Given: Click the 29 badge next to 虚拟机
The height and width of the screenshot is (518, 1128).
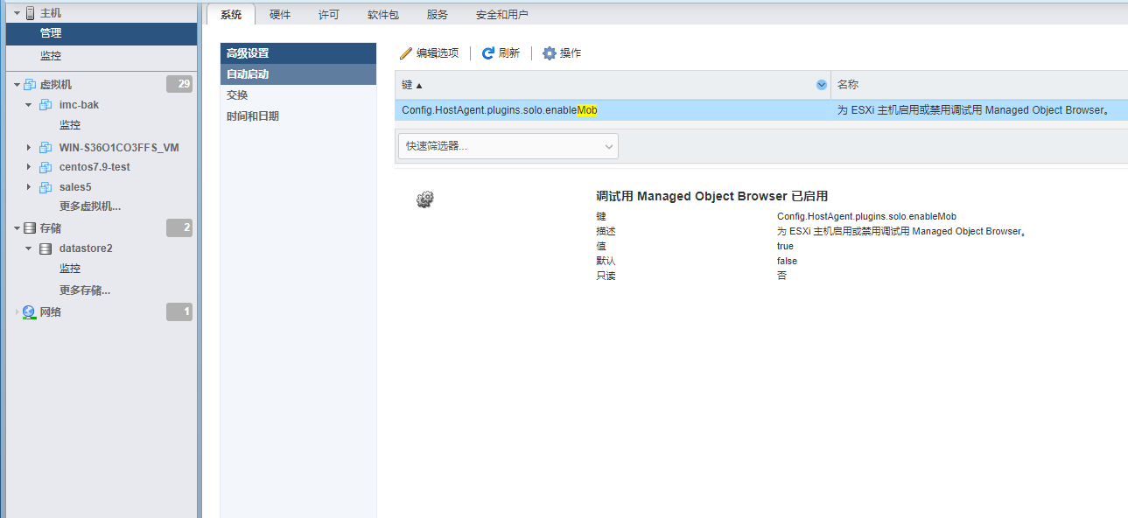Looking at the screenshot, I should (179, 84).
